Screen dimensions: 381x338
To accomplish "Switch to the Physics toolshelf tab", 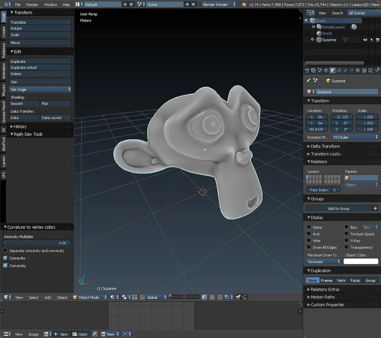I will [3, 90].
